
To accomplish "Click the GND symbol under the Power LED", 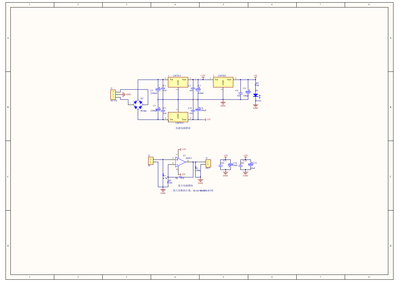I will click(x=256, y=106).
